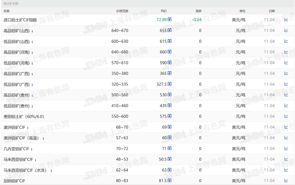Click the 均价 column header

(164, 11)
